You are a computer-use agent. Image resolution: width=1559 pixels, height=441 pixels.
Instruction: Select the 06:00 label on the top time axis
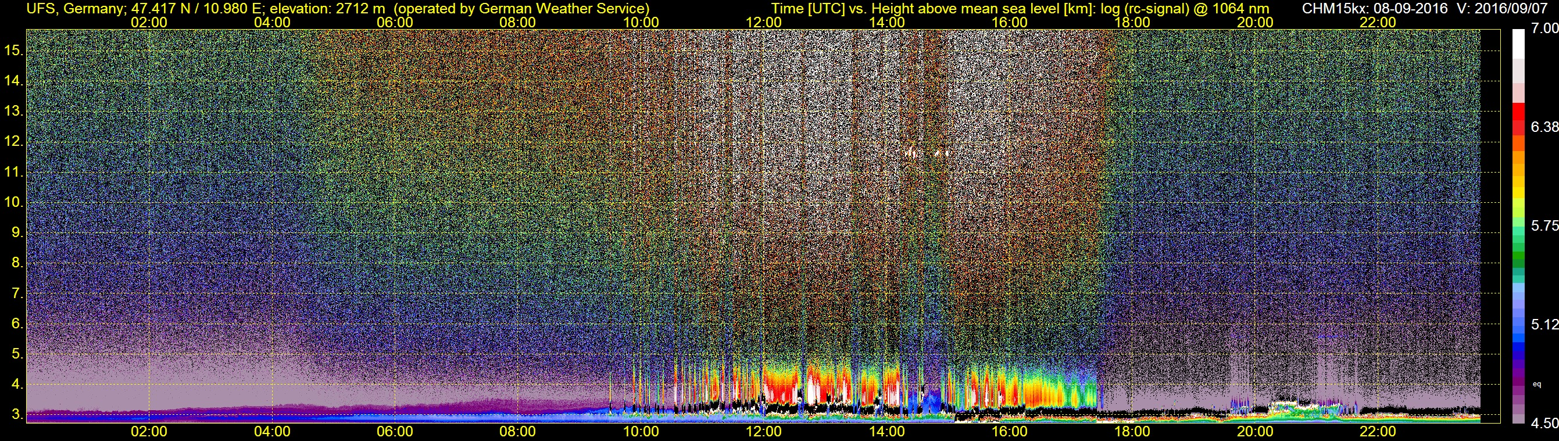[395, 23]
